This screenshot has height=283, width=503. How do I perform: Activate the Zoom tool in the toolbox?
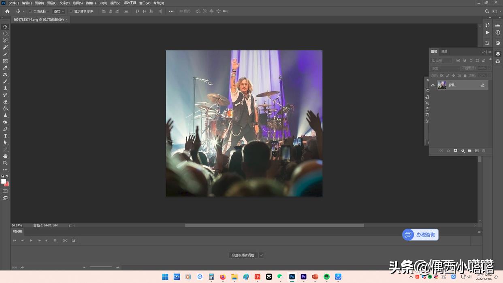click(5, 163)
